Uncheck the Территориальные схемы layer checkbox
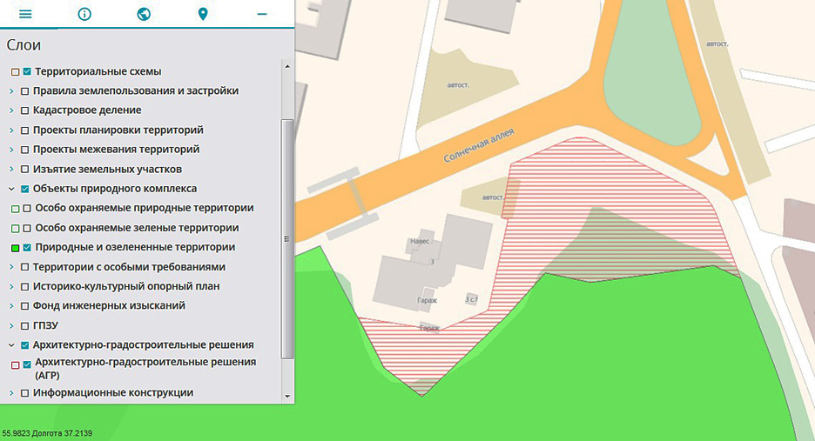 coord(28,71)
